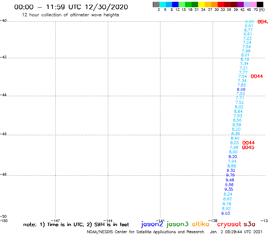The image size is (268, 235).
Task: Click the wave height value 8.59
Action: point(237,125)
